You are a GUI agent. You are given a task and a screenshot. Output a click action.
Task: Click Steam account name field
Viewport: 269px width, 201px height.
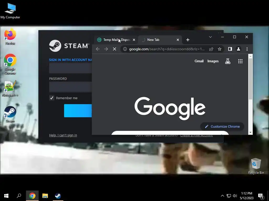point(70,68)
